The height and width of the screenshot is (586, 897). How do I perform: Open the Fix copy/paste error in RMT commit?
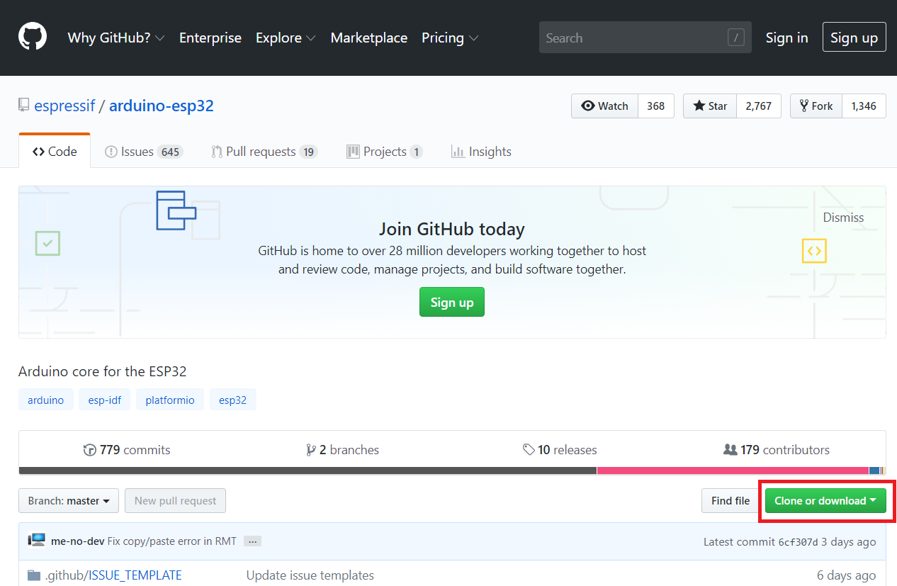point(172,541)
